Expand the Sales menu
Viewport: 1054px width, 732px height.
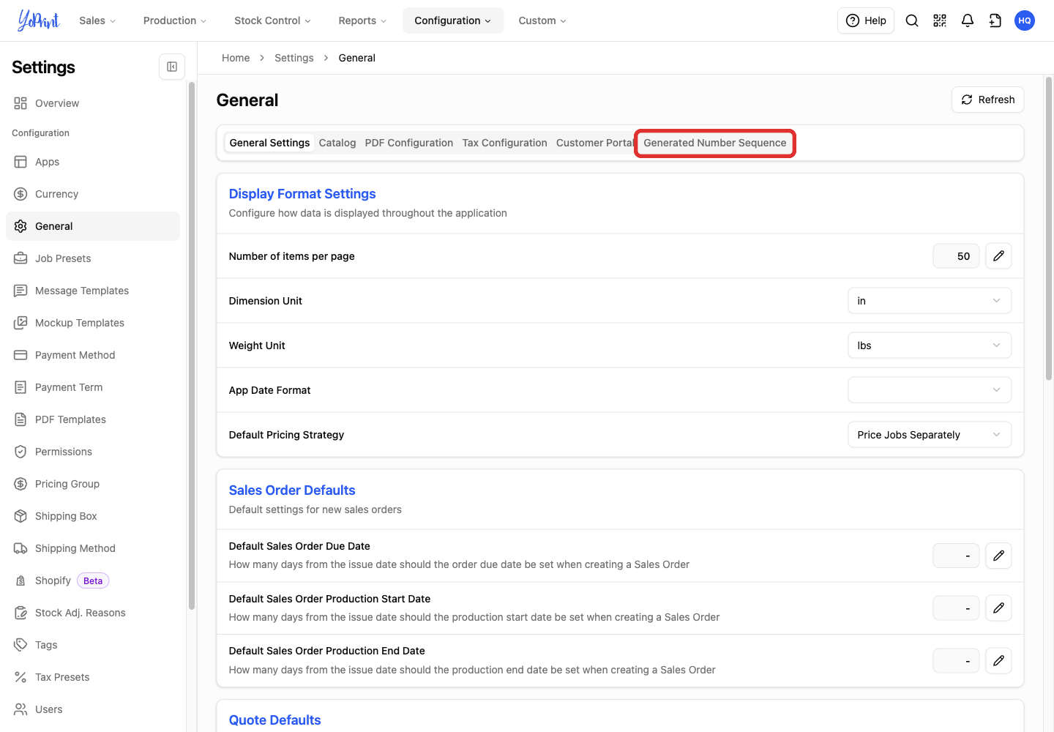97,20
